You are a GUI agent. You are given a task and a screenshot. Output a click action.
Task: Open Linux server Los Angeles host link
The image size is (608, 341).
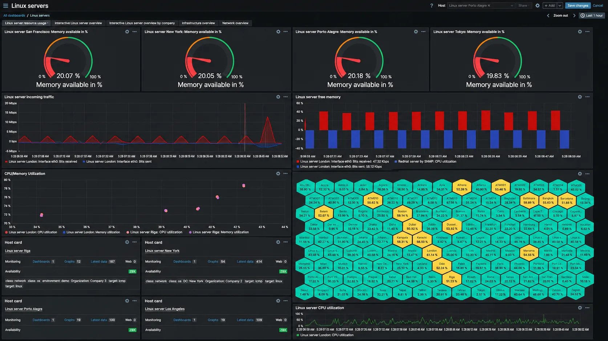[165, 309]
